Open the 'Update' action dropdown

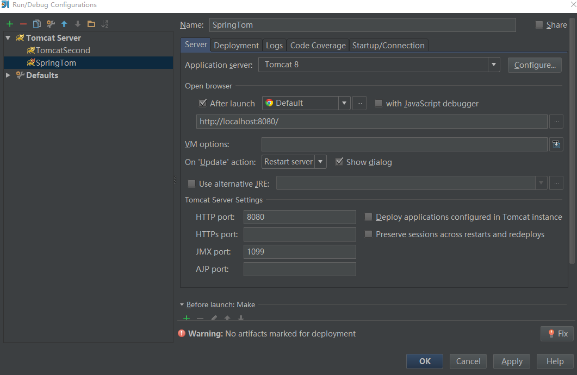click(321, 162)
